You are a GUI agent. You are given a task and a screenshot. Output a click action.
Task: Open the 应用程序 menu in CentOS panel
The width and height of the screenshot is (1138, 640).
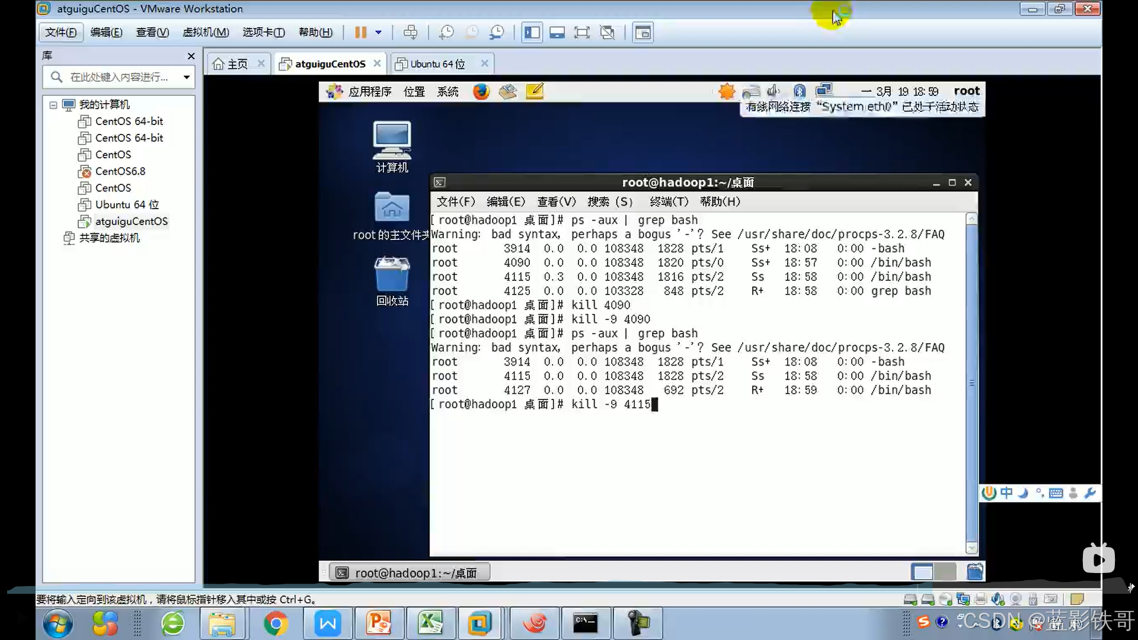370,91
